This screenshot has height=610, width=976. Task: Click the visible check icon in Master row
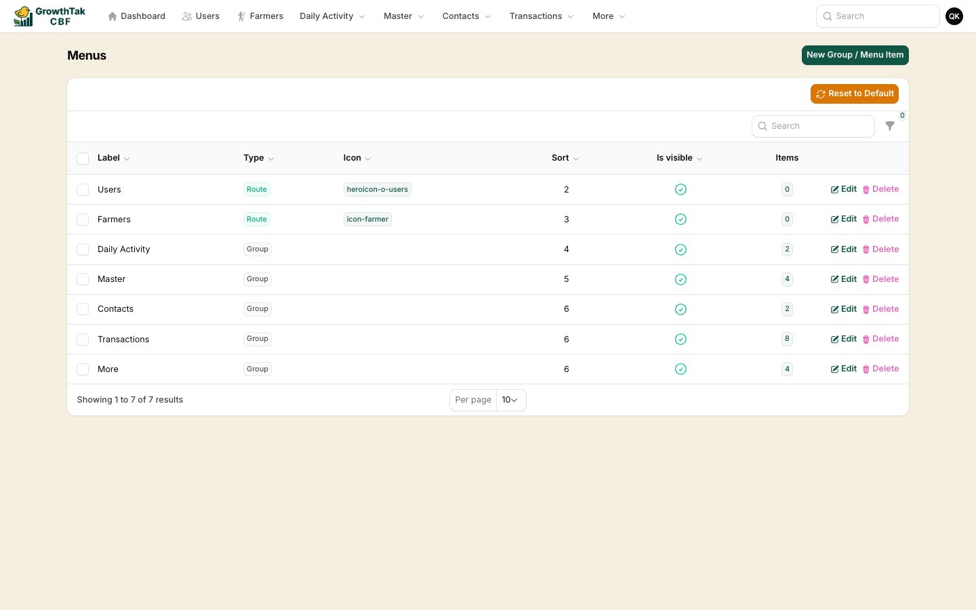[x=680, y=279]
